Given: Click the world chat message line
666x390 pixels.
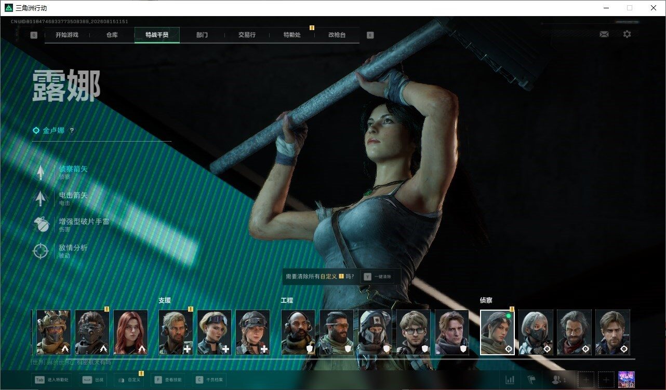Looking at the screenshot, I should (x=71, y=363).
